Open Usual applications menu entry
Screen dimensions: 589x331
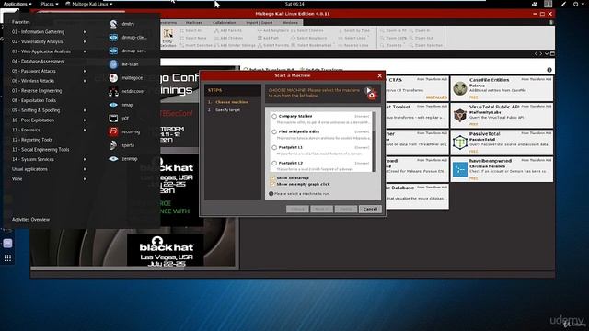49,169
